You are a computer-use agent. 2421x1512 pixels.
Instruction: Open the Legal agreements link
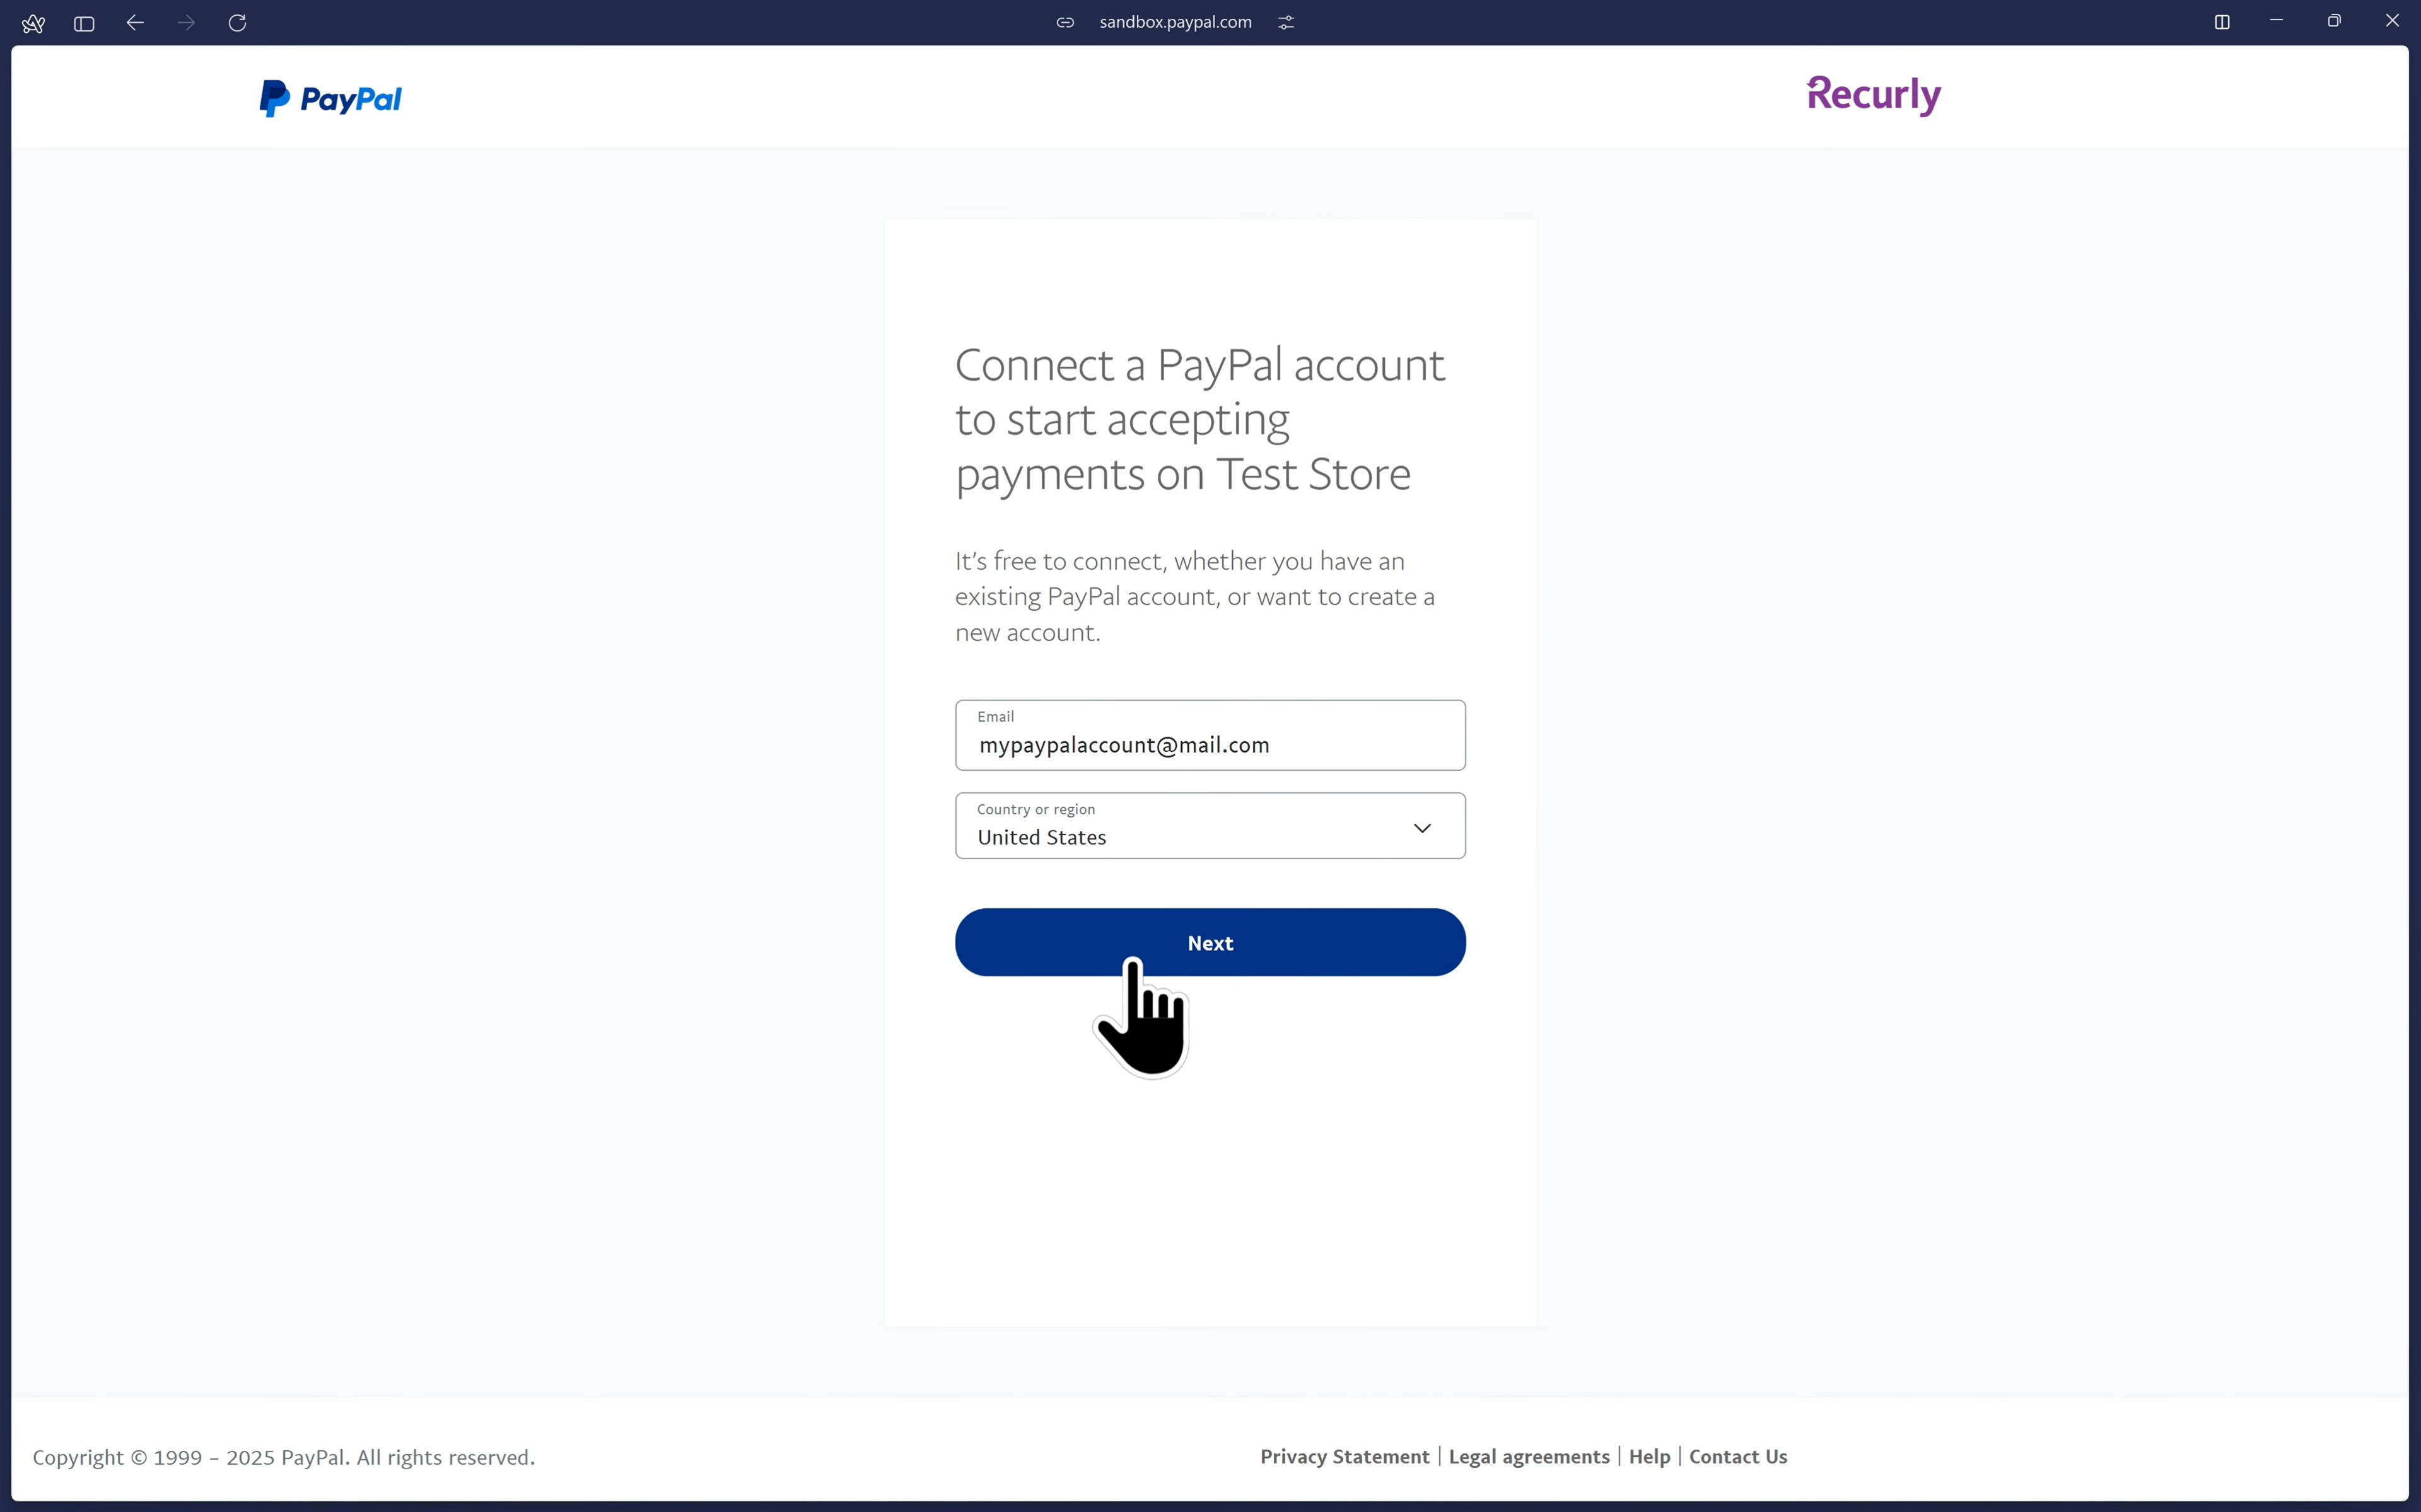(x=1529, y=1457)
